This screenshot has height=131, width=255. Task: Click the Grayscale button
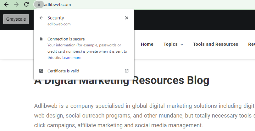pyautogui.click(x=16, y=19)
